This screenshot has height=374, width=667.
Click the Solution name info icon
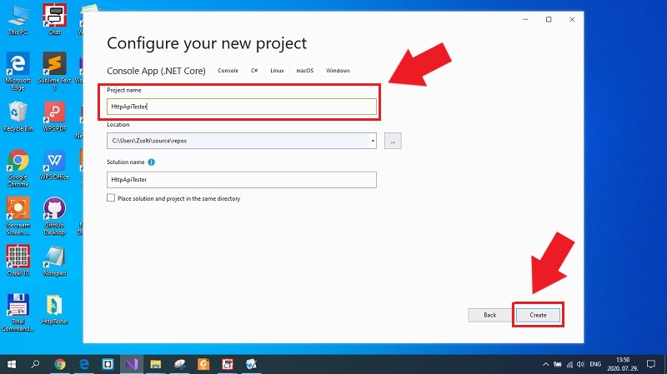click(x=152, y=162)
